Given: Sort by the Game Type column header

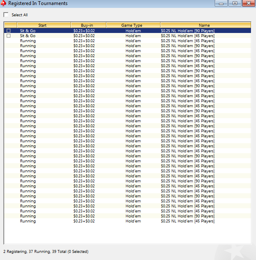Looking at the screenshot, I should coord(133,25).
